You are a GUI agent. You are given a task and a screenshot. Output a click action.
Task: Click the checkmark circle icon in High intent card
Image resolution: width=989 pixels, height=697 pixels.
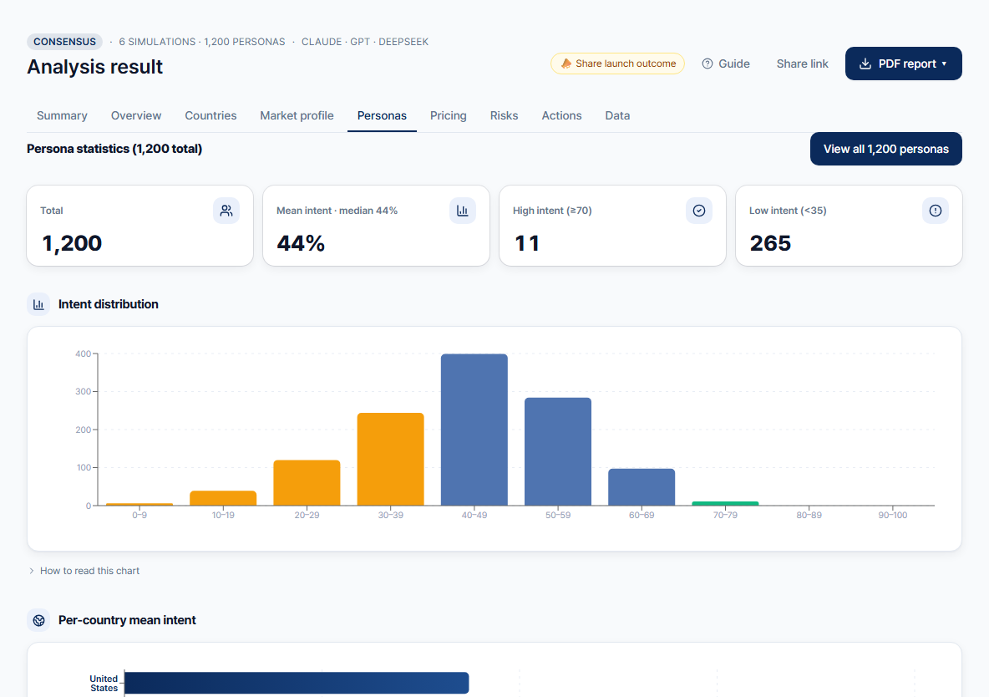tap(699, 211)
